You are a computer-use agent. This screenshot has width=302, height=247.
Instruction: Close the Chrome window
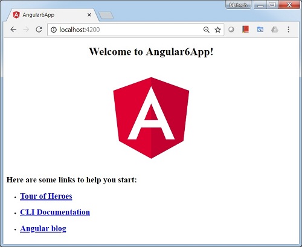[x=289, y=5]
